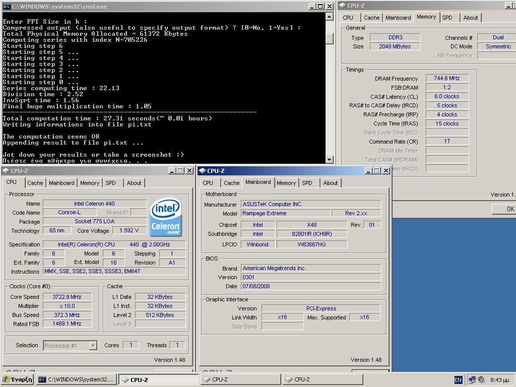This screenshot has width=516, height=387.
Task: Activate first CPU-Z taskbar button
Action: (x=159, y=379)
